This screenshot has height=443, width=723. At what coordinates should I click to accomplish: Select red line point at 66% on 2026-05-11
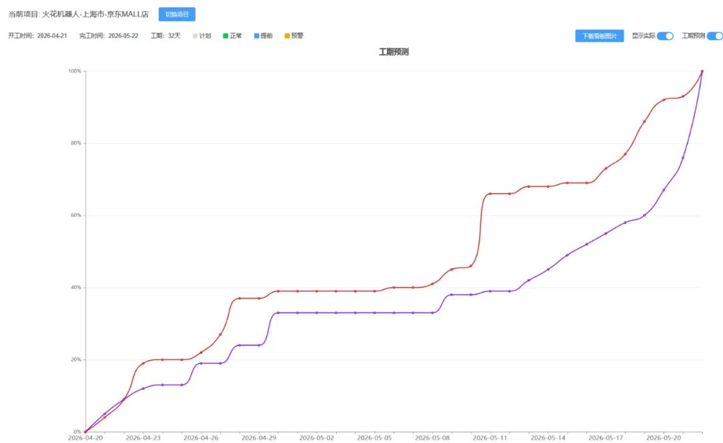pos(489,193)
